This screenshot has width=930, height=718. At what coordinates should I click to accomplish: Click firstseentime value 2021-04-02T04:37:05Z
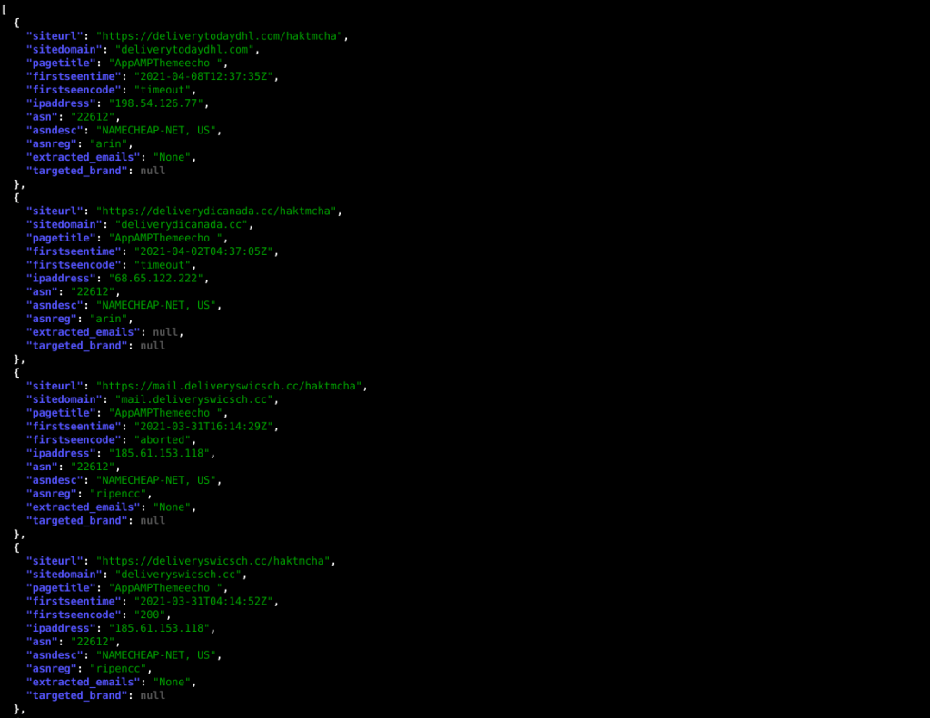click(x=203, y=251)
